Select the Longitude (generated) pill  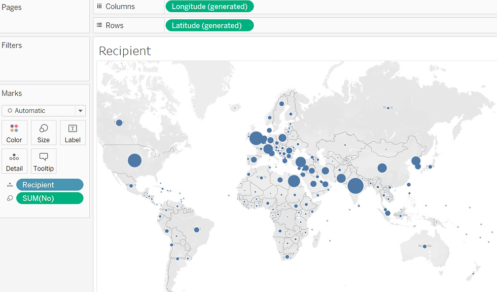click(209, 7)
